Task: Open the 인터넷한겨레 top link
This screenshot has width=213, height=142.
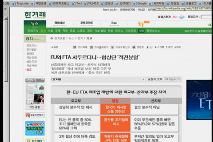Action: coord(127,10)
